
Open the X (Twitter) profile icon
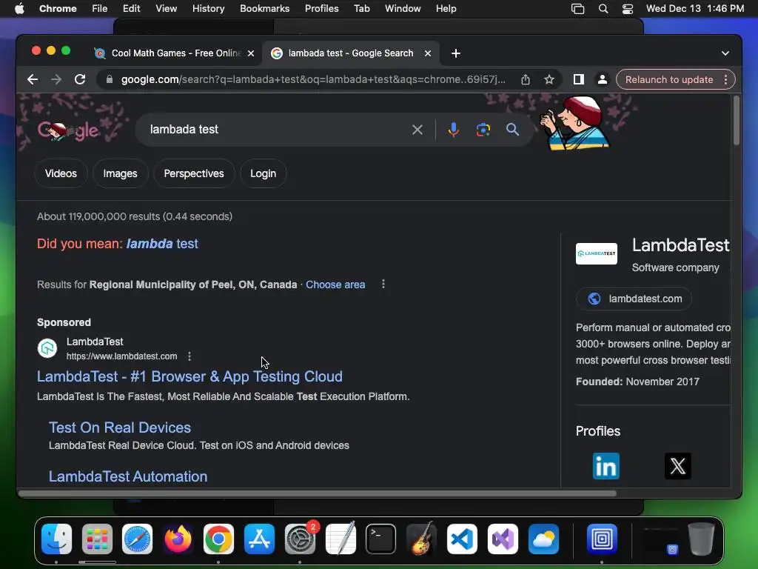(678, 466)
